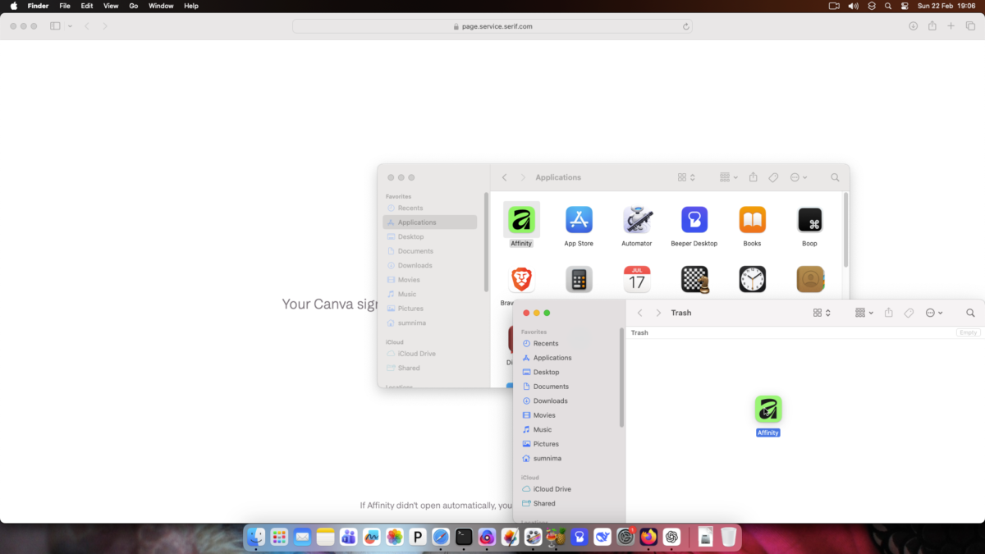Click the Share icon in the Applications toolbar

click(753, 176)
